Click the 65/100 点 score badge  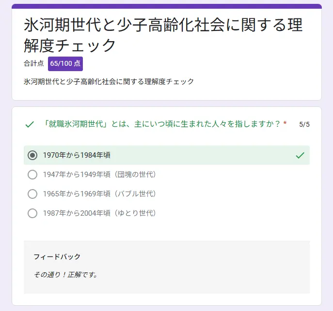pyautogui.click(x=65, y=63)
